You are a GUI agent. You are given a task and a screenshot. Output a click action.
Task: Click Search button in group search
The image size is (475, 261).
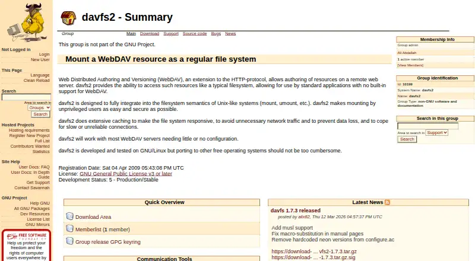[x=407, y=139]
